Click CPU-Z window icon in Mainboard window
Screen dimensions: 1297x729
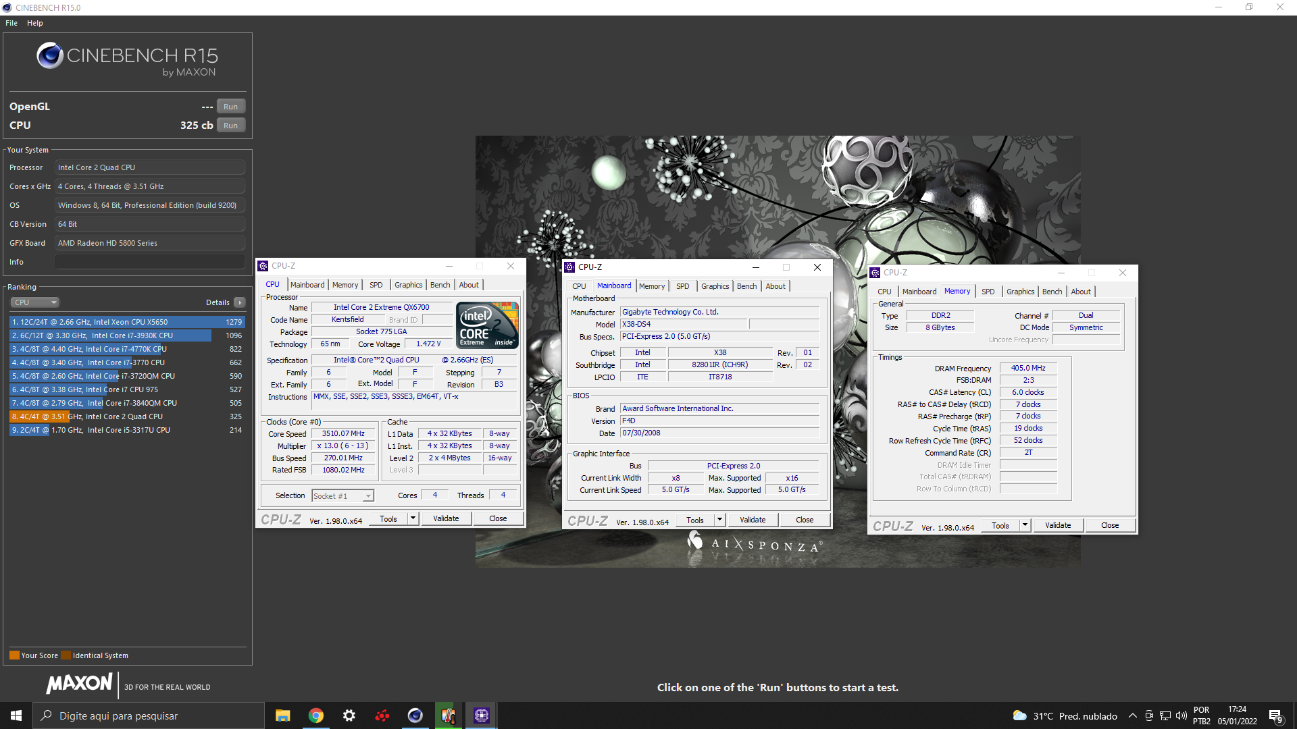point(570,267)
